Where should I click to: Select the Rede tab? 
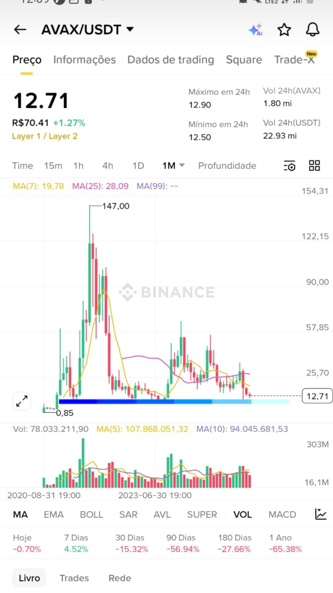(x=120, y=578)
